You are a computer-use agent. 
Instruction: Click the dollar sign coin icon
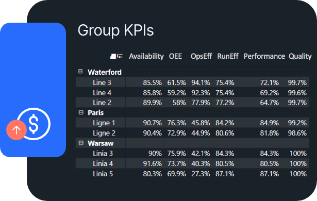pos(34,124)
